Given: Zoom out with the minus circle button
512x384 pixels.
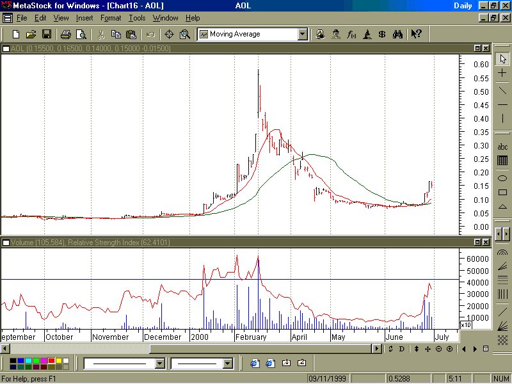Looking at the screenshot, I should [x=438, y=349].
